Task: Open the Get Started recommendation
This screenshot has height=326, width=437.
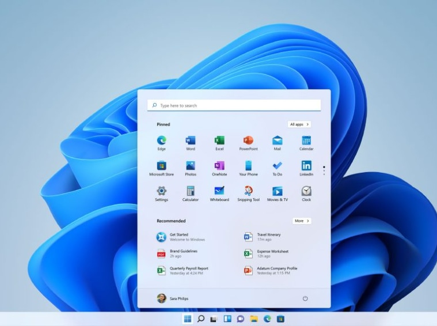Action: click(181, 237)
